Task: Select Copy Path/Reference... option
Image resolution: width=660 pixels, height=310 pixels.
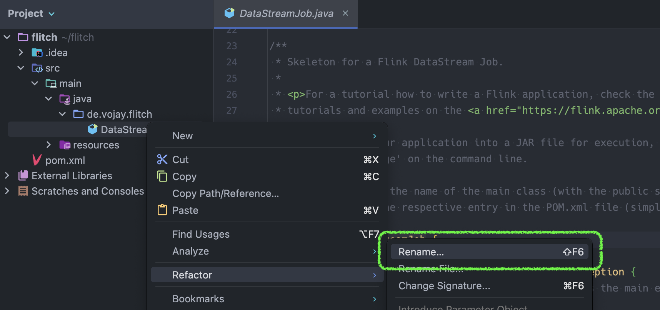Action: [x=225, y=193]
